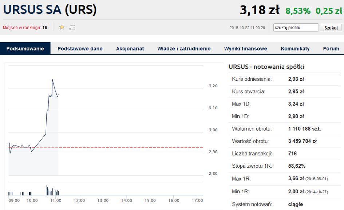Click the timestamp 2015-10-22 11:00:29
Viewport: 344px width, 210px height.
247,28
